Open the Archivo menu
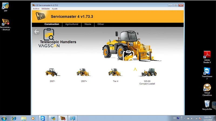 [x=36, y=9]
